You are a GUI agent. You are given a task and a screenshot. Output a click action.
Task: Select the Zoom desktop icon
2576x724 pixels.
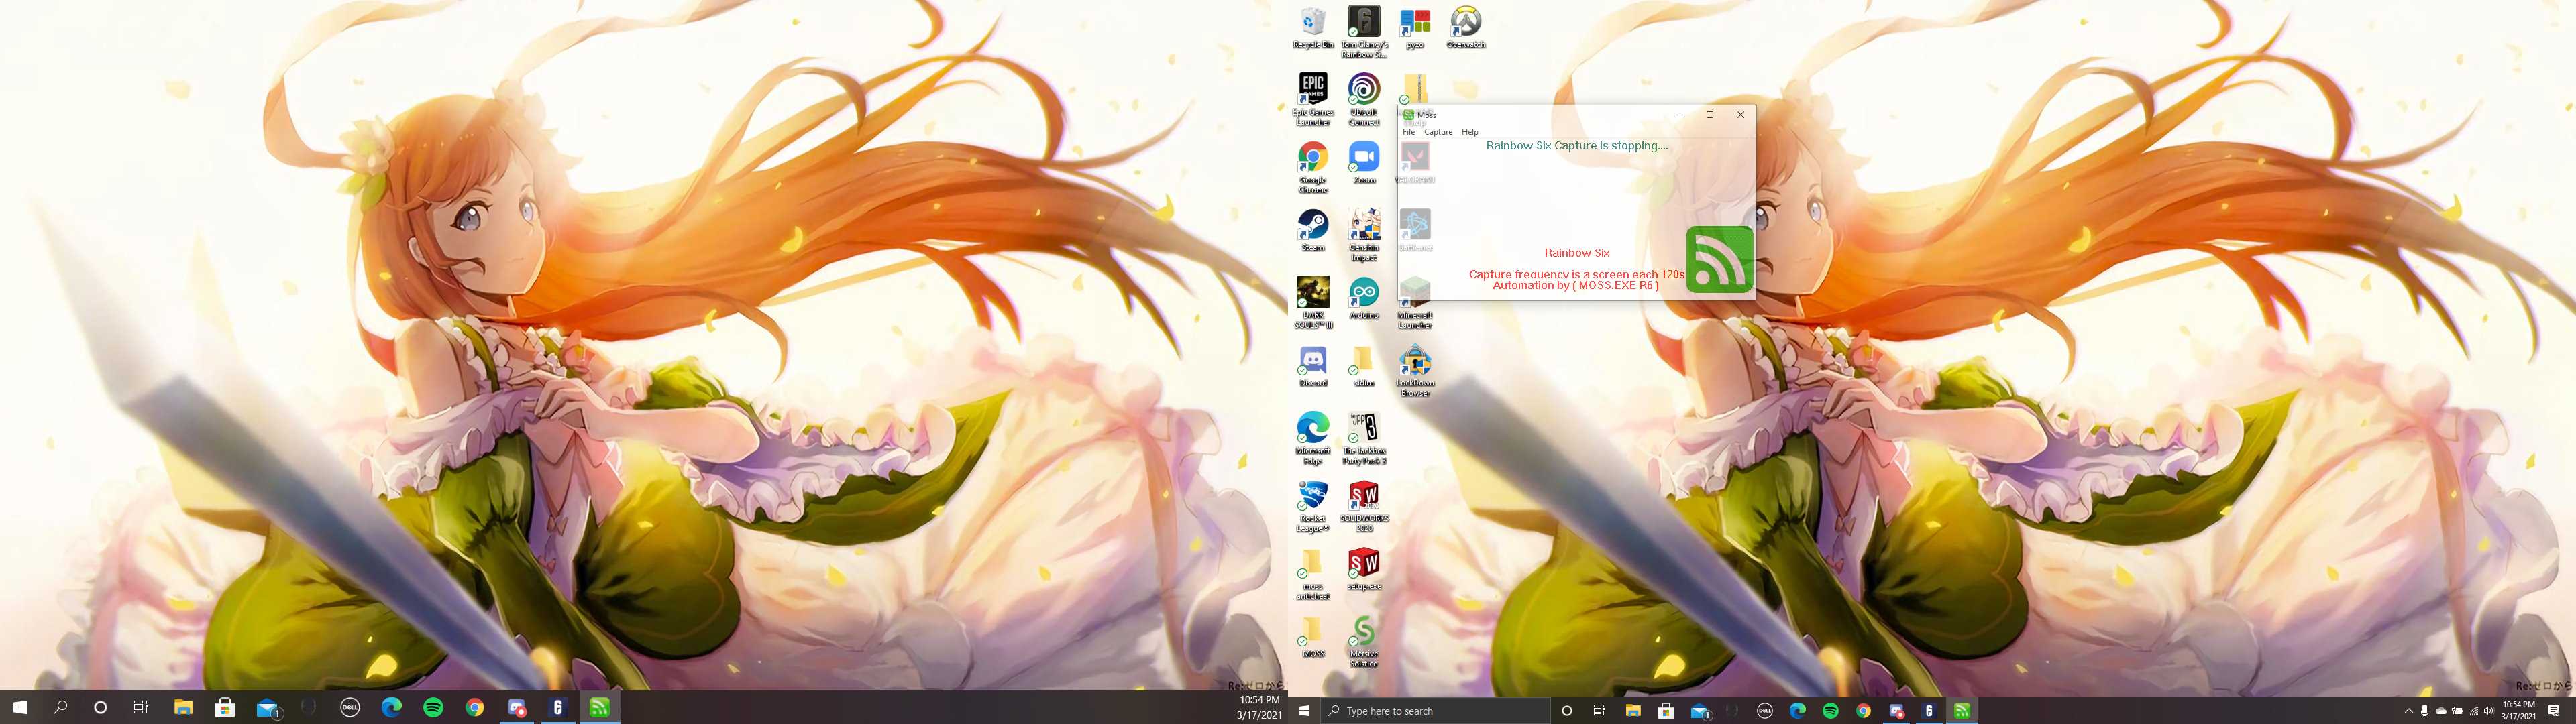coord(1364,163)
